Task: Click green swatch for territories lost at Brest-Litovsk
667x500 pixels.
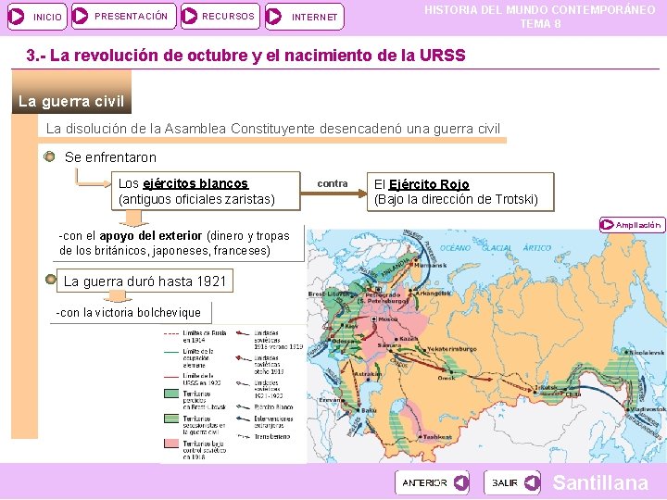Action: (x=171, y=394)
